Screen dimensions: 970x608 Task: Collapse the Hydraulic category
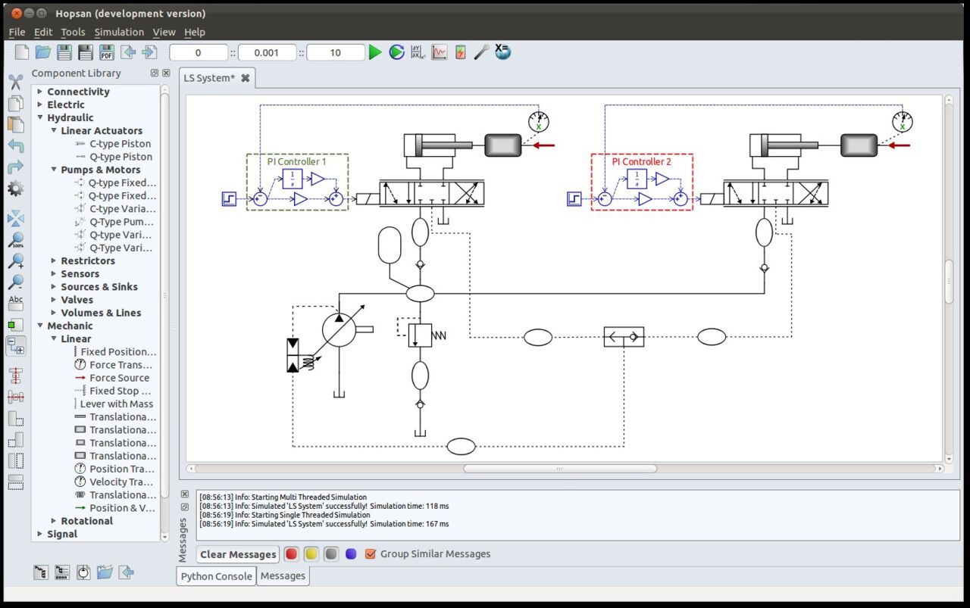[40, 117]
